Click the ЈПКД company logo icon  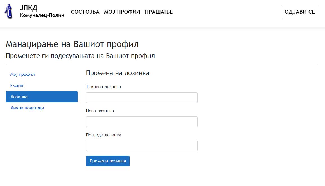pyautogui.click(x=8, y=12)
